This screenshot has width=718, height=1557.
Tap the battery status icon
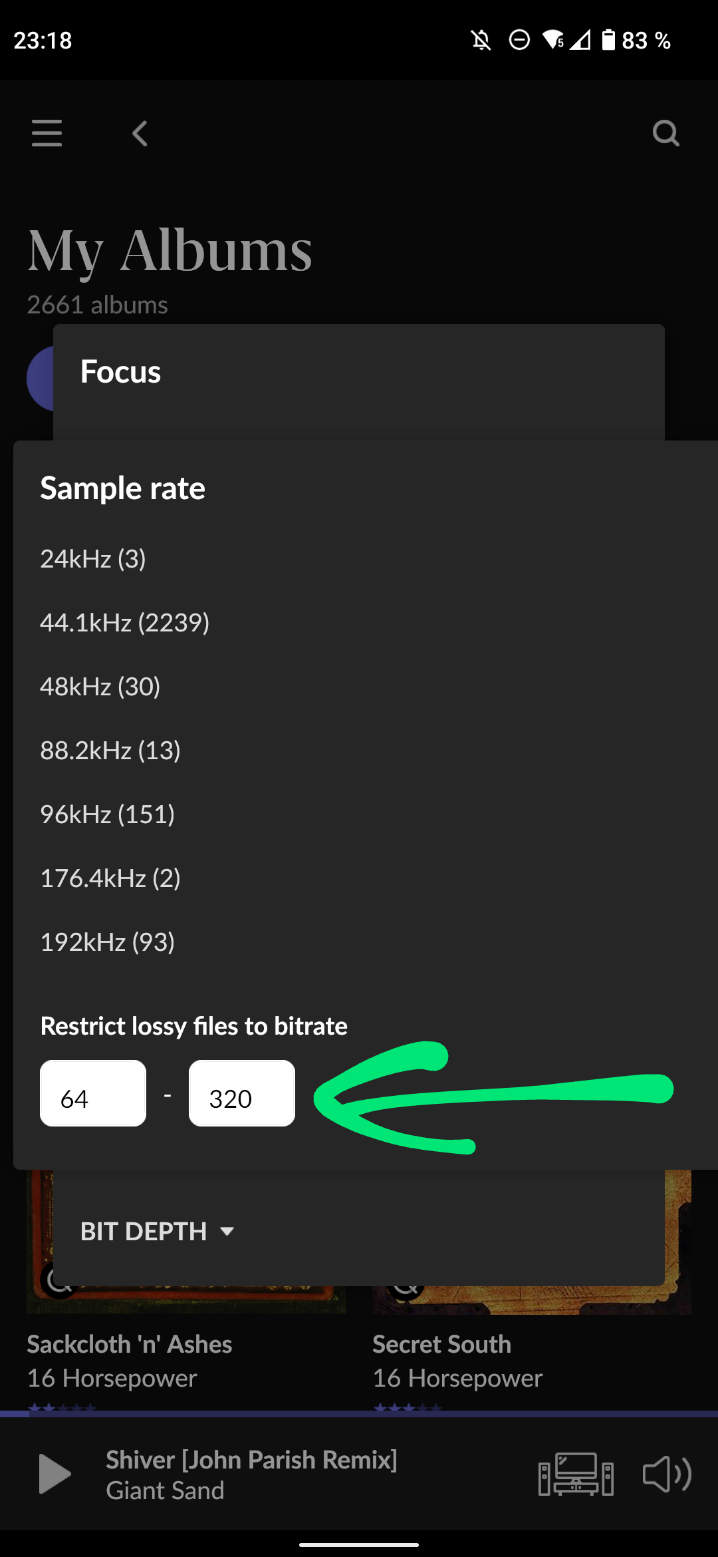coord(608,40)
